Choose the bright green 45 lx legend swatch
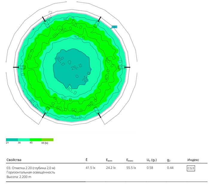Image resolution: width=213 pixels, height=187 pixels. pyautogui.click(x=36, y=140)
